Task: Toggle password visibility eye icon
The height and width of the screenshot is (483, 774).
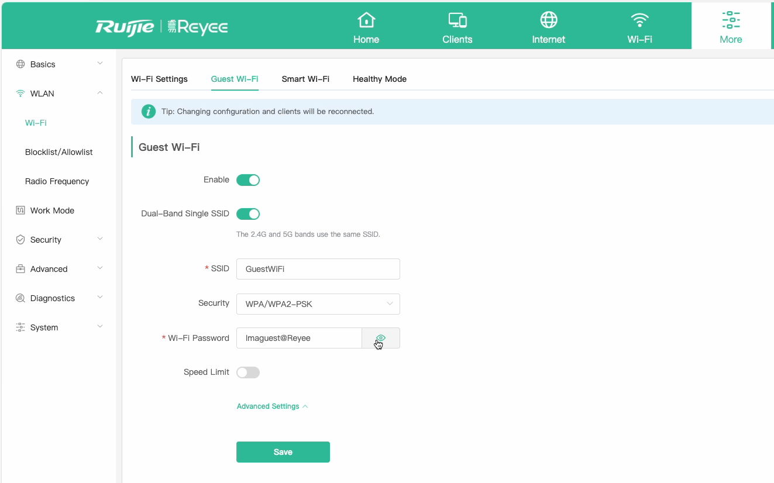Action: [381, 338]
